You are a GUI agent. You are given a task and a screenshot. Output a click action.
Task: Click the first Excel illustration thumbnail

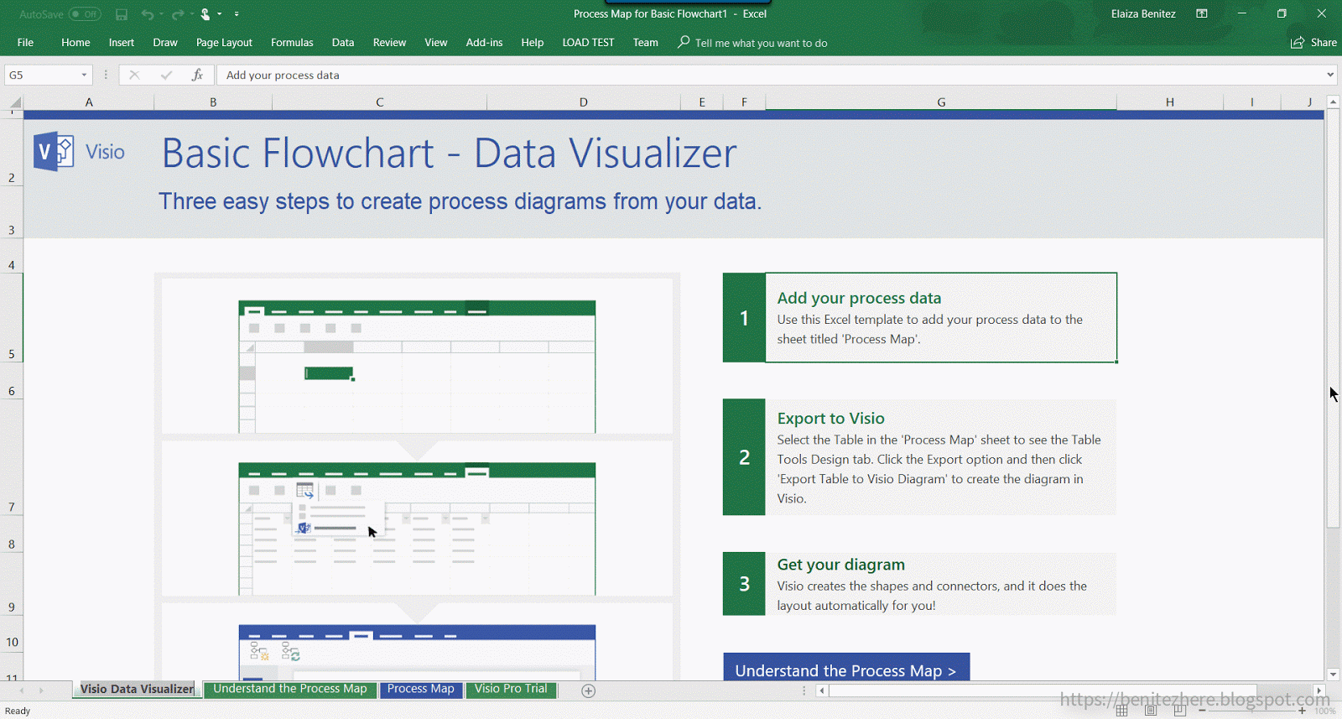point(417,367)
